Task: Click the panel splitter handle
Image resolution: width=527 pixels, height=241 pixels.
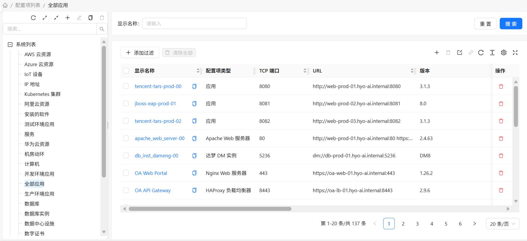Action: point(108,125)
